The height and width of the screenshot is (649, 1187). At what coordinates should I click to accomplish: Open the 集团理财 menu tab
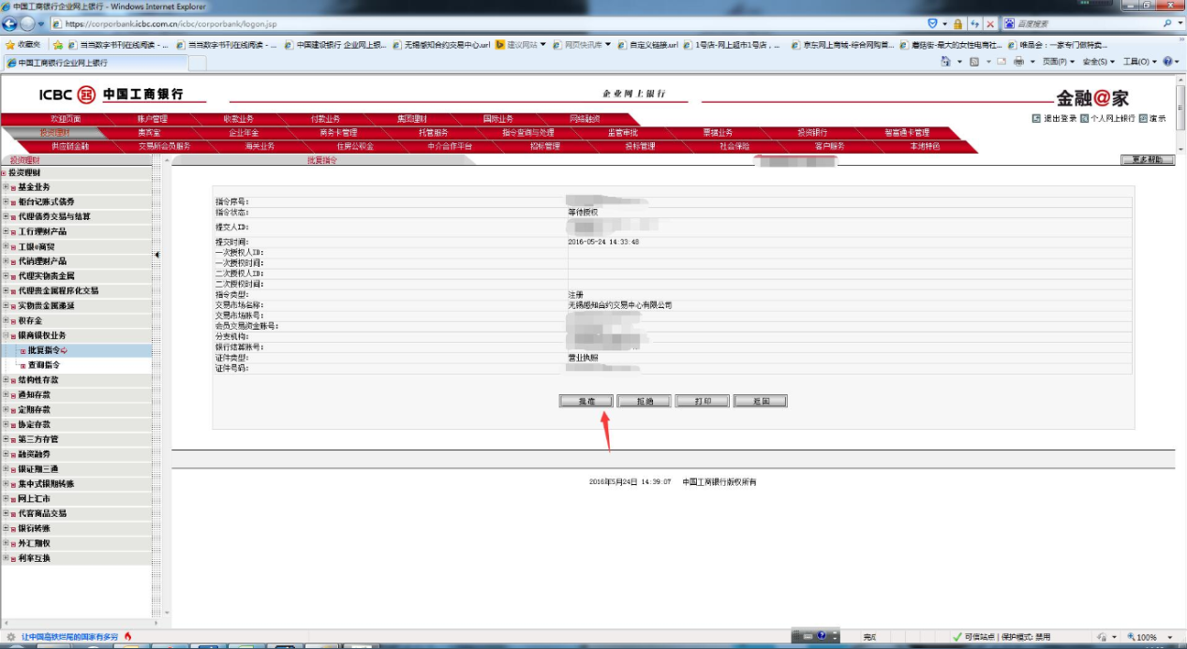tap(411, 119)
